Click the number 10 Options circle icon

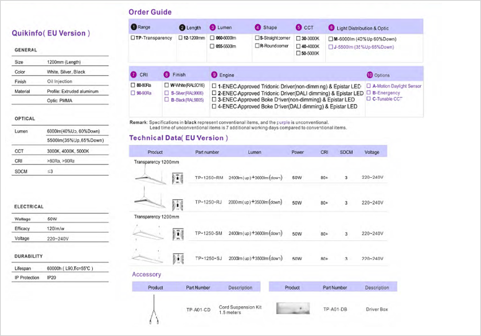click(369, 75)
